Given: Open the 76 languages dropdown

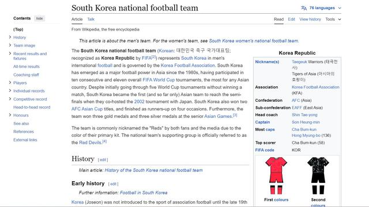Looking at the screenshot, I should 325,8.
